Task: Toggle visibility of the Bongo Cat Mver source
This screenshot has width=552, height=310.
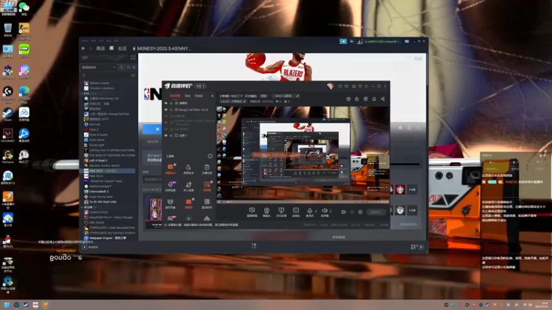Action: [166, 110]
